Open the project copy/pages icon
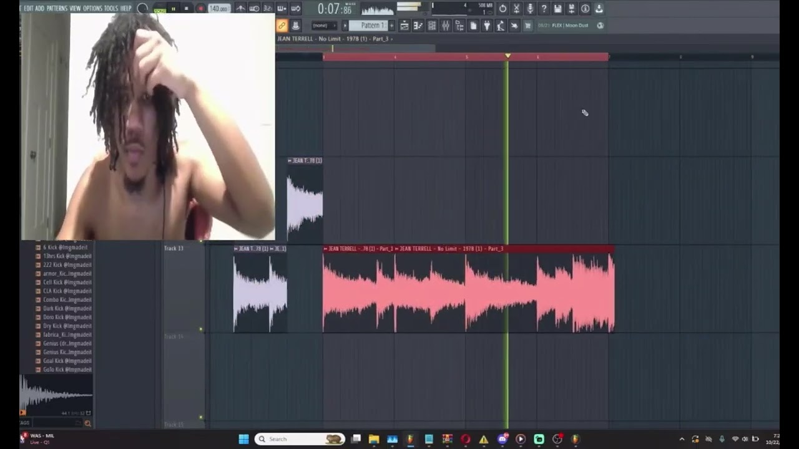799x449 pixels. (x=473, y=26)
